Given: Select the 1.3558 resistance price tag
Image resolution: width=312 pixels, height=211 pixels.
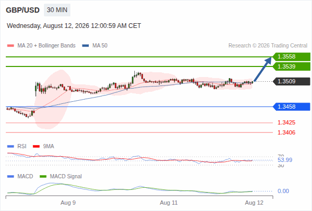Looking at the screenshot, I should 291,57.
